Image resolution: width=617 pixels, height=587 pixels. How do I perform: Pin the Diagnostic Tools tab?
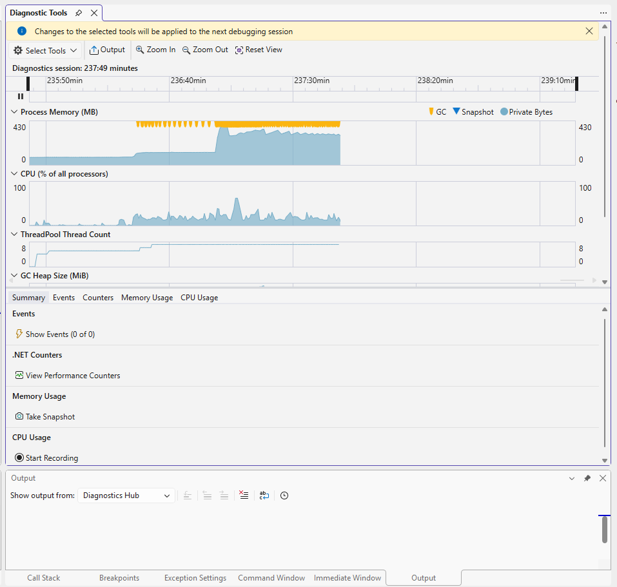click(79, 13)
